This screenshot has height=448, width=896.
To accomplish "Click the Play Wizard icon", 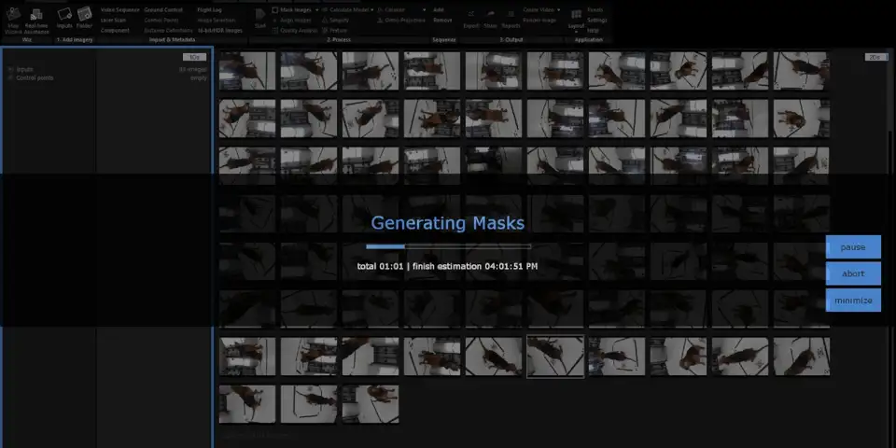I will point(12,17).
